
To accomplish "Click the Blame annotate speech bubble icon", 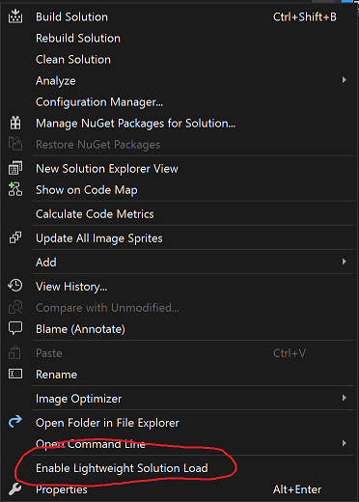I will (15, 328).
